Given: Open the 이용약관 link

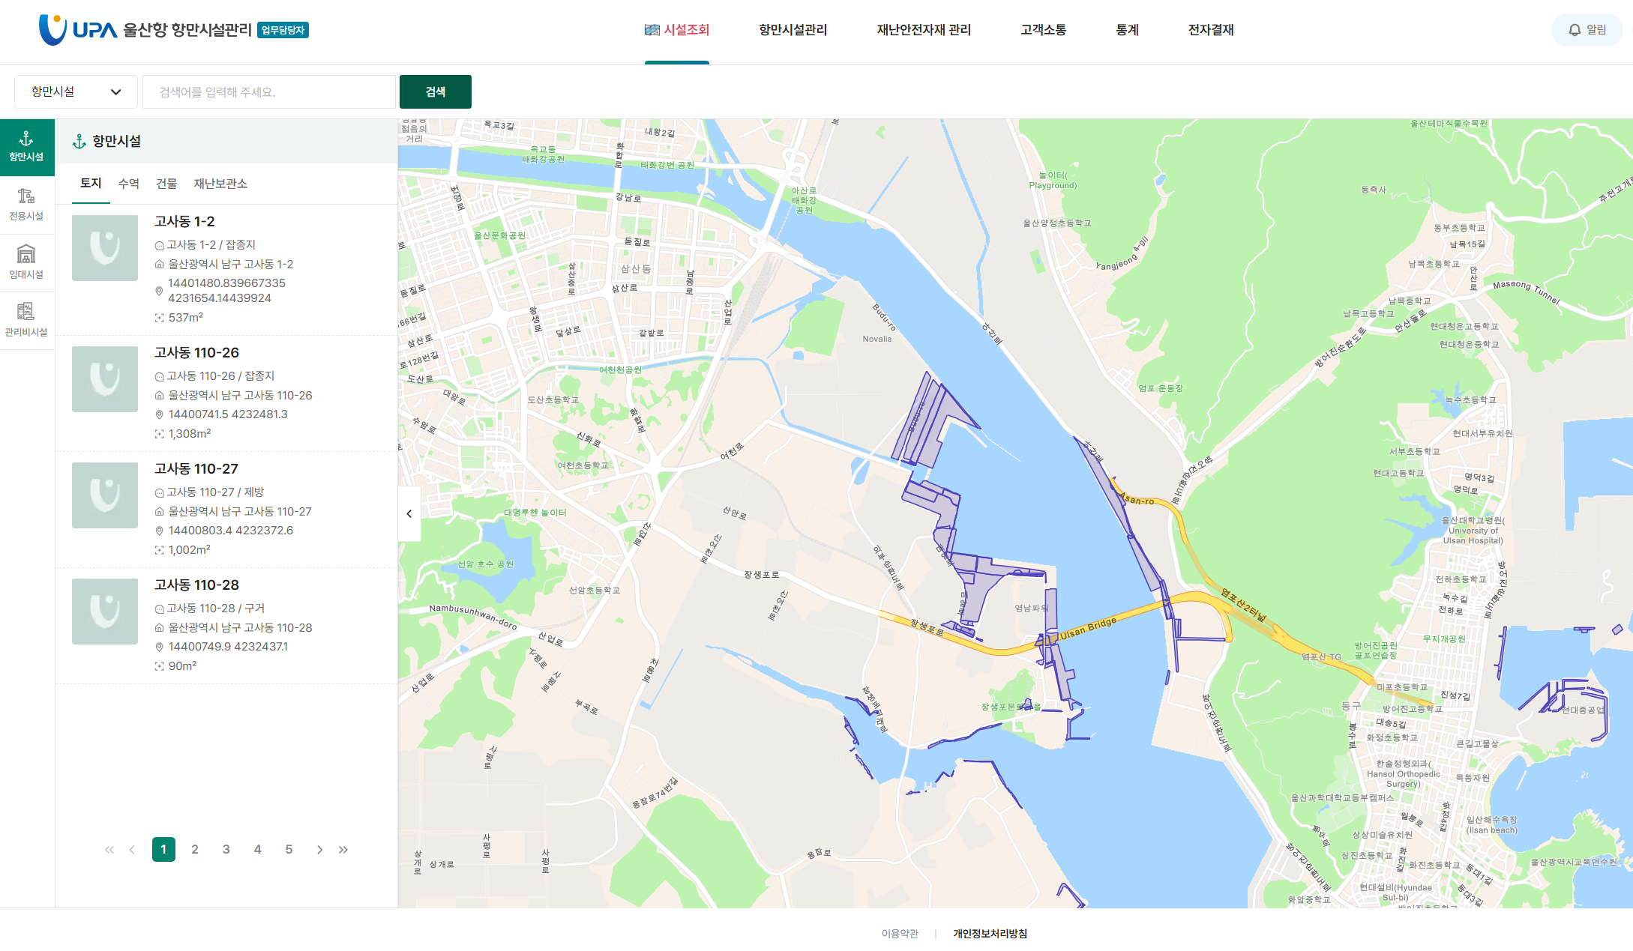Looking at the screenshot, I should coord(900,934).
